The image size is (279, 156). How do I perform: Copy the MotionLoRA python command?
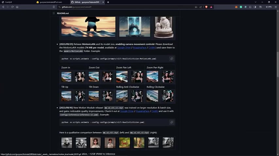click(172, 58)
